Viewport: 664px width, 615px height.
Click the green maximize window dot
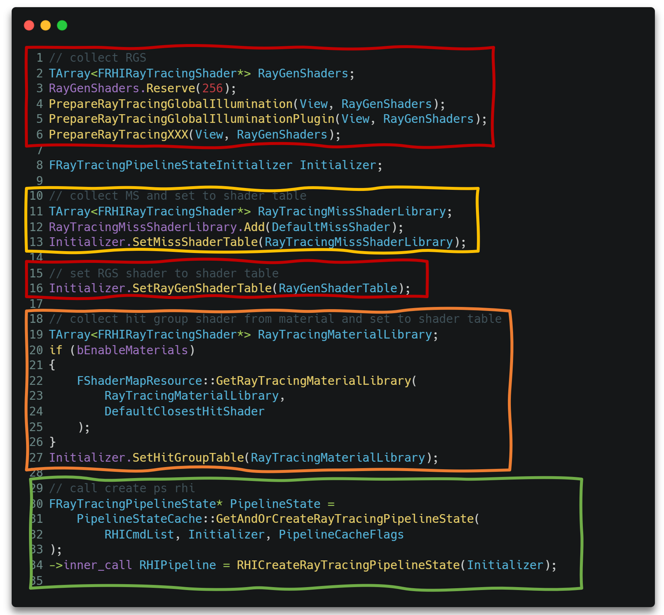(x=62, y=25)
